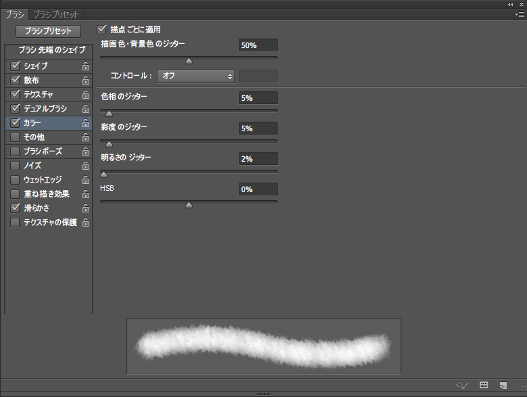Open the panel flyout menu icon
The image size is (527, 397).
click(x=520, y=14)
